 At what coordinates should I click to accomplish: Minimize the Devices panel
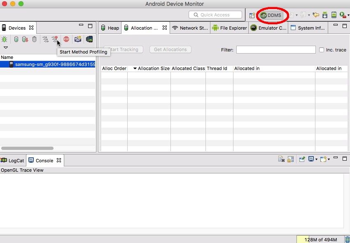coord(81,25)
